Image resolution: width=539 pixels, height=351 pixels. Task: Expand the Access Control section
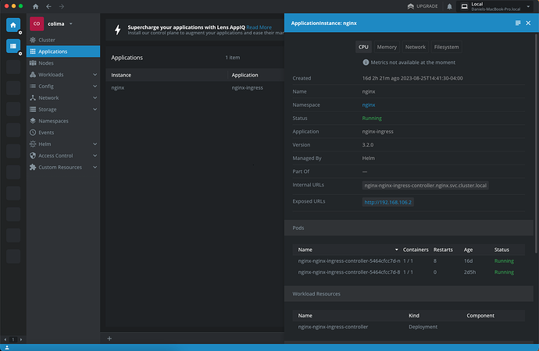(95, 156)
